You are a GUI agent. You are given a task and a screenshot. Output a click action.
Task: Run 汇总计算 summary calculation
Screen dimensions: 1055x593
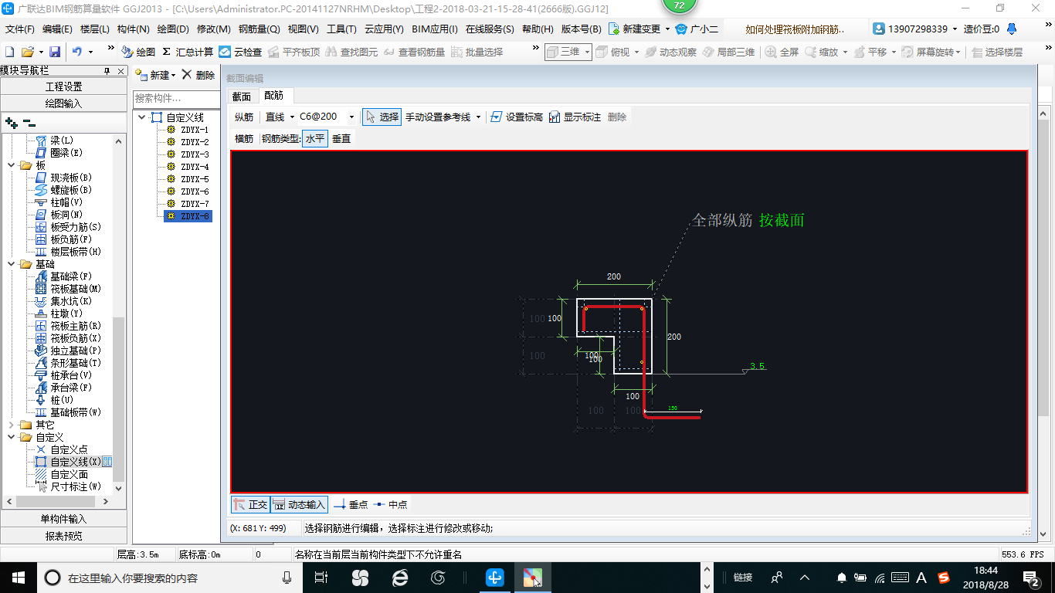pos(188,52)
